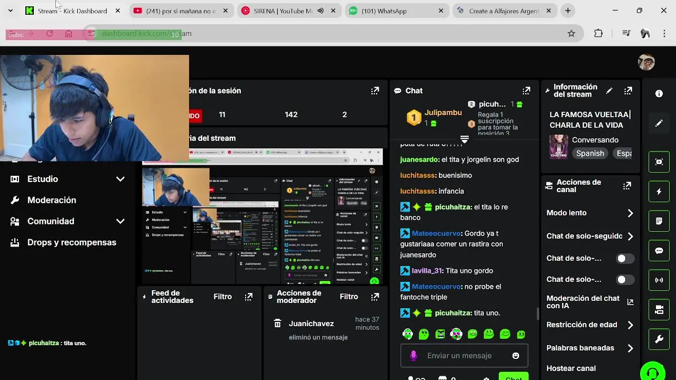The width and height of the screenshot is (676, 380).
Task: Collapse the chat leaderboard with handle
Action: click(x=464, y=139)
